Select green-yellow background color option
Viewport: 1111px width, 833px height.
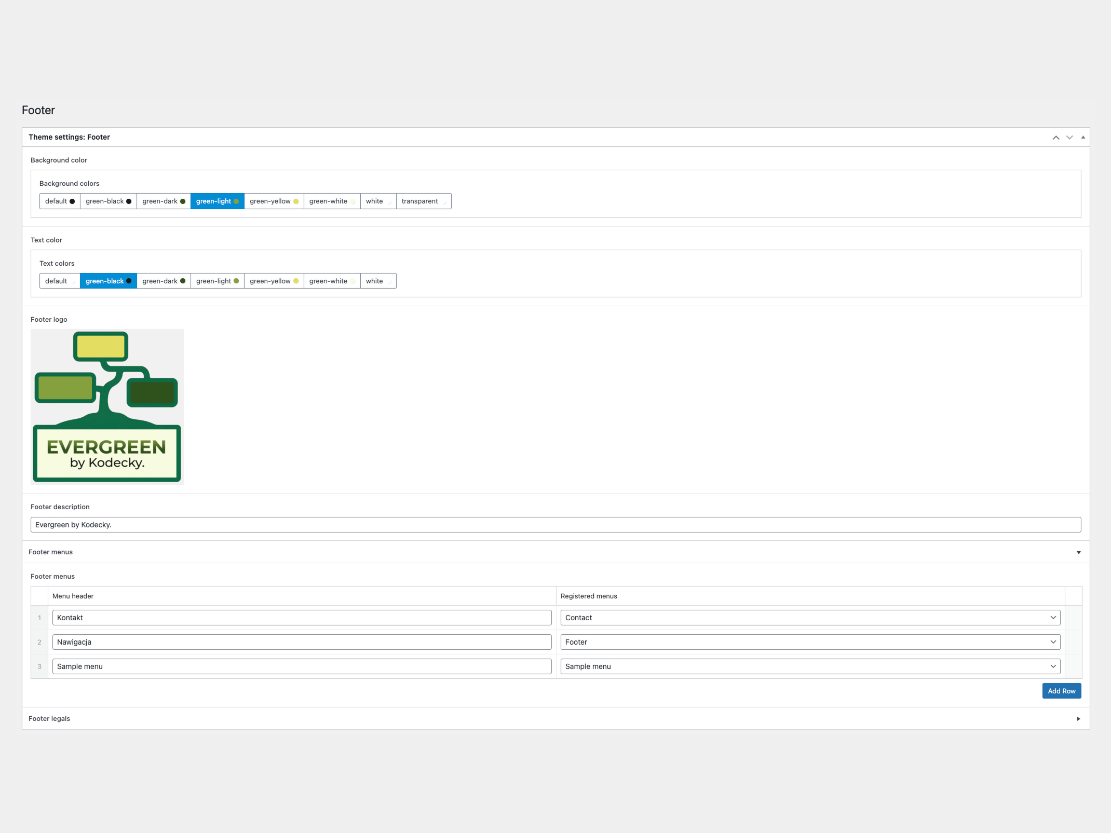(x=274, y=201)
